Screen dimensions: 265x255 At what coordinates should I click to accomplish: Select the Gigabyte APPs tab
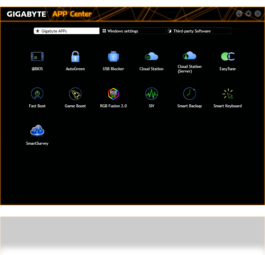point(67,31)
